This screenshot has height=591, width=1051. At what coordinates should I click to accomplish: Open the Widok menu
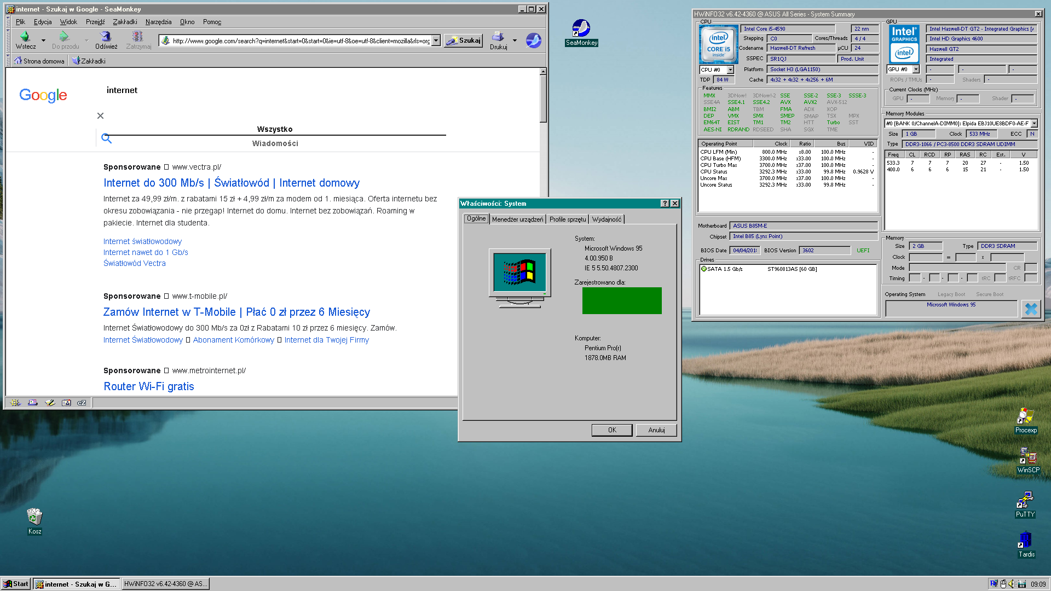[x=68, y=22]
